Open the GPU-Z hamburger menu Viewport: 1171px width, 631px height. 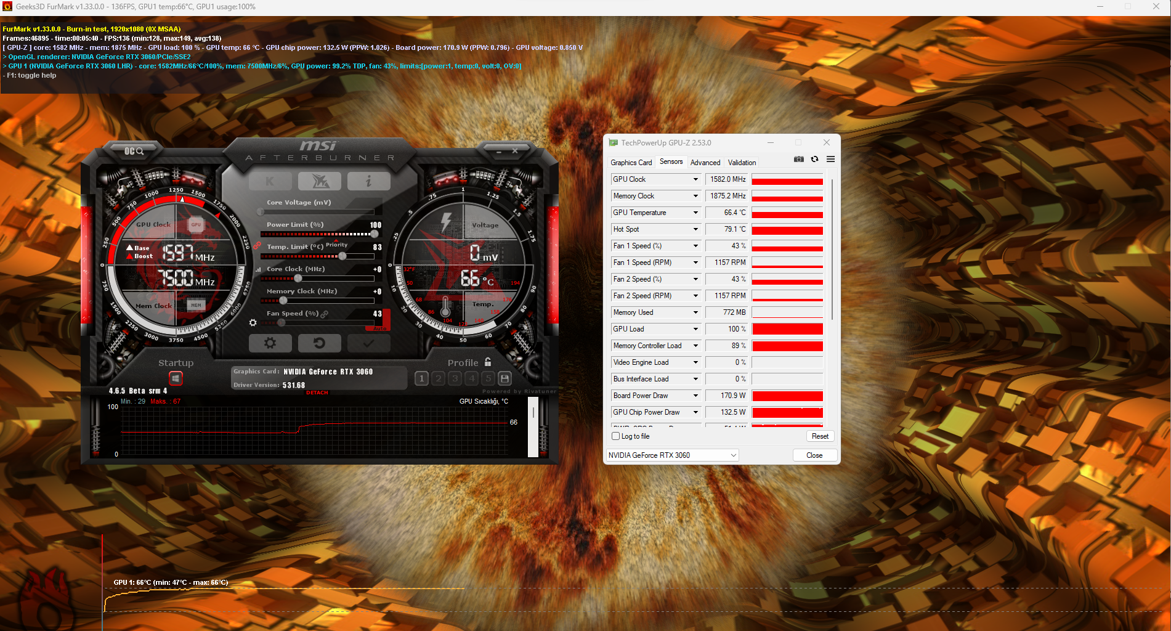click(x=830, y=159)
